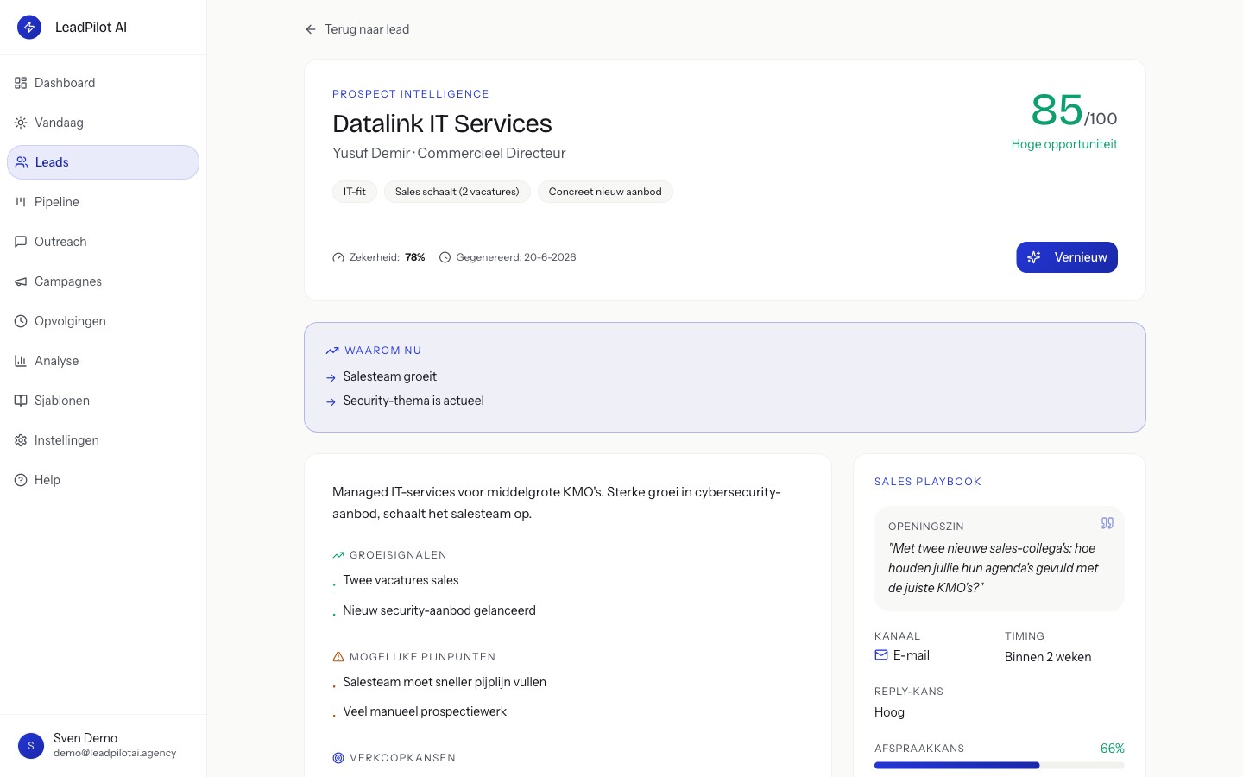Click the Leads people icon

[22, 162]
